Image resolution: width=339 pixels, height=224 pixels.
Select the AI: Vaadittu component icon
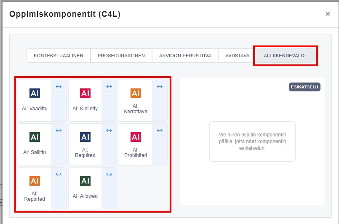(35, 93)
